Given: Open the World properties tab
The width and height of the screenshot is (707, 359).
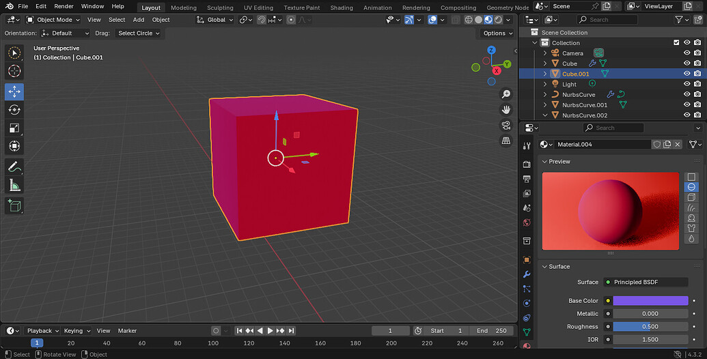Looking at the screenshot, I should [x=527, y=222].
